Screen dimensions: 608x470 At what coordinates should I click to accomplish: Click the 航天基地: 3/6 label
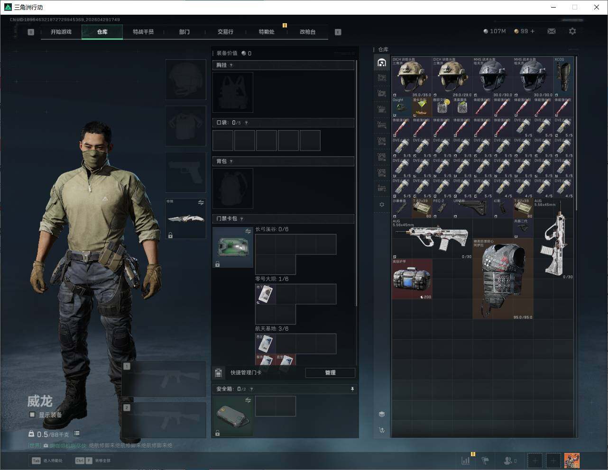272,329
